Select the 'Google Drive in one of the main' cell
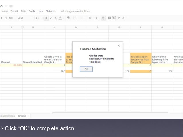 click(x=54, y=58)
